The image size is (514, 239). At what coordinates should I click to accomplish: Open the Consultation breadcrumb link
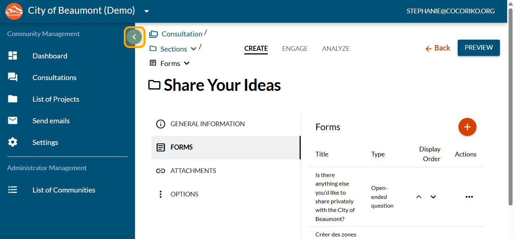[182, 34]
